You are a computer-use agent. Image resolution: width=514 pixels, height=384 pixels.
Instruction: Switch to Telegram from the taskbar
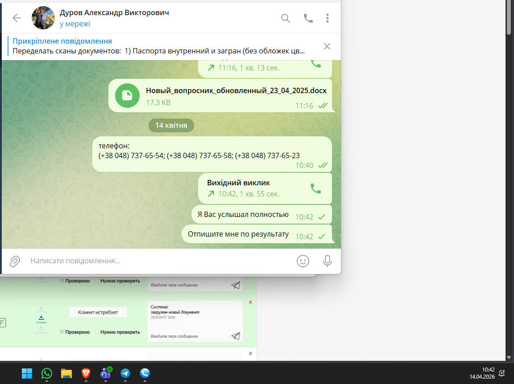125,373
